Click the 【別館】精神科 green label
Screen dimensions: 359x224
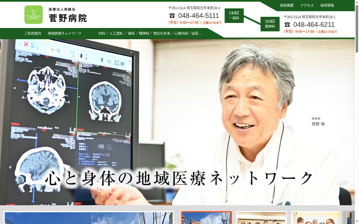click(x=270, y=24)
